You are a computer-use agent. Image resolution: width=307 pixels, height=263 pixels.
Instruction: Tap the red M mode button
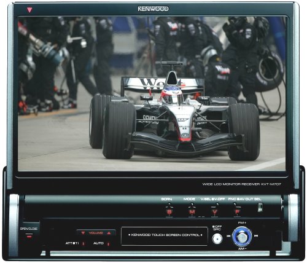coord(192,212)
